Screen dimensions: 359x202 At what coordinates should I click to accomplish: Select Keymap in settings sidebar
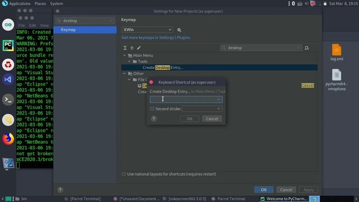[x=85, y=30]
